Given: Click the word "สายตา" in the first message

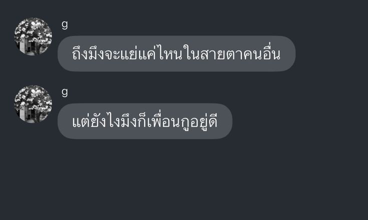Looking at the screenshot, I should (221, 55).
